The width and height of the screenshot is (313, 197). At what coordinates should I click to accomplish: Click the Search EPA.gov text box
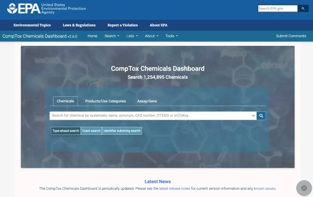click(x=277, y=9)
